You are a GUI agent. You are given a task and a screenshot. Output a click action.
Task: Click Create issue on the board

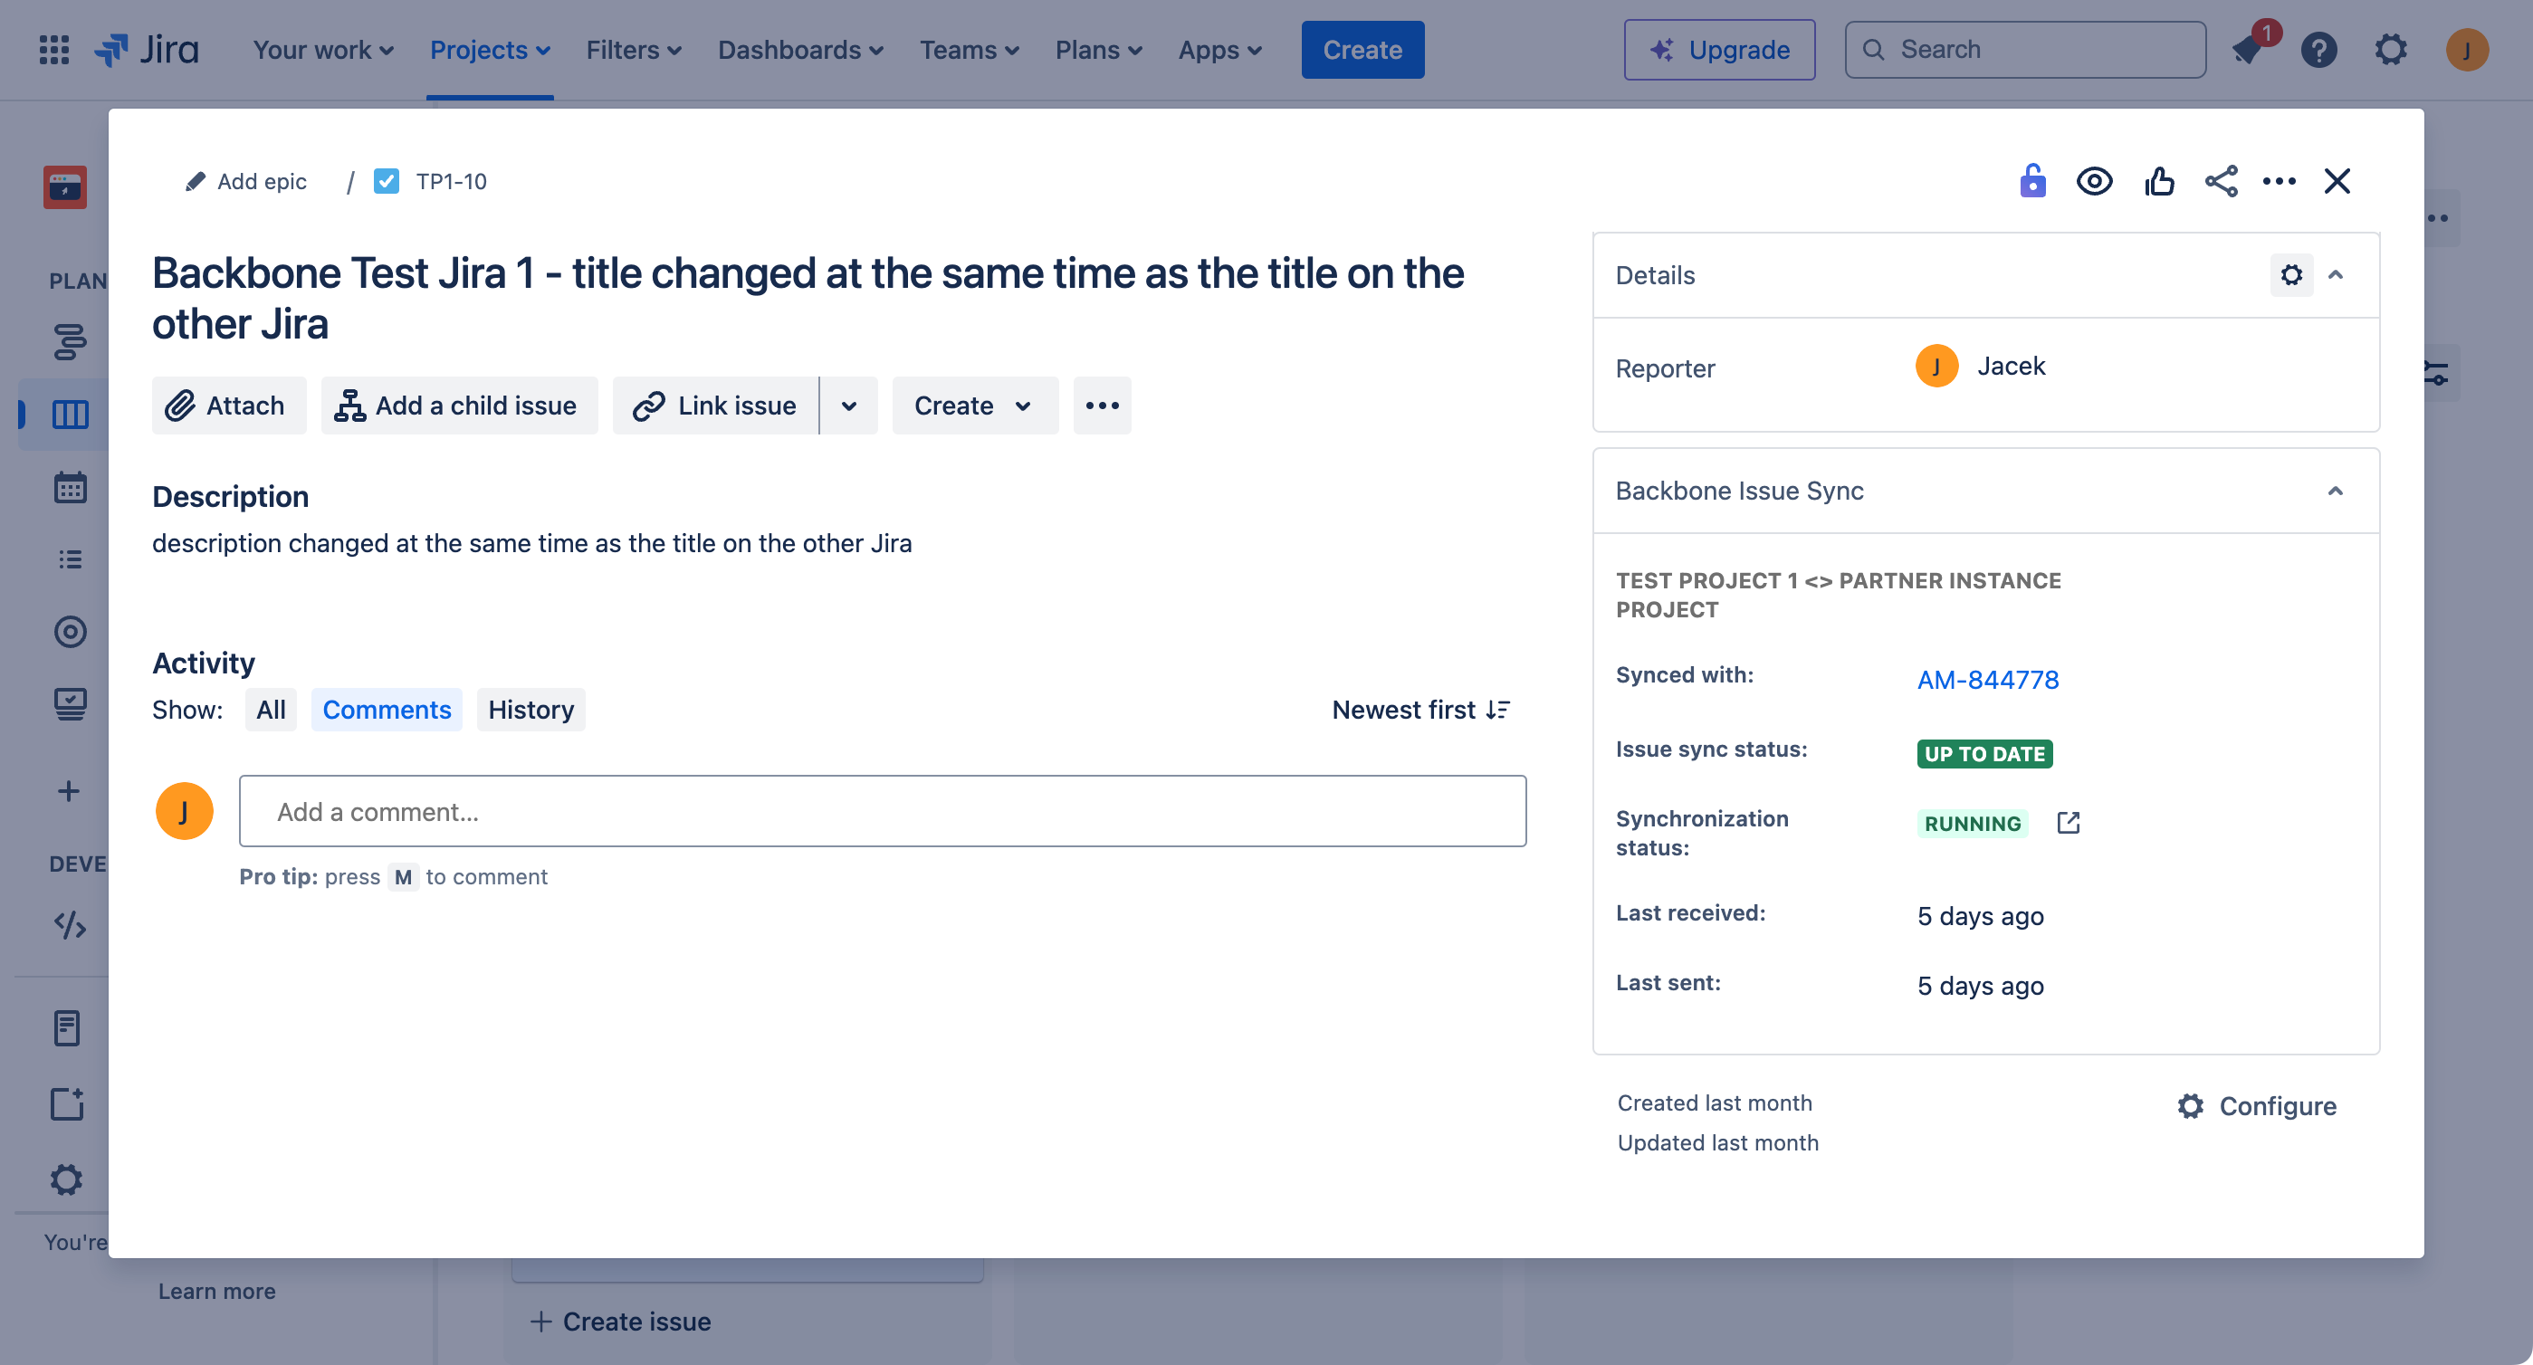pyautogui.click(x=620, y=1321)
